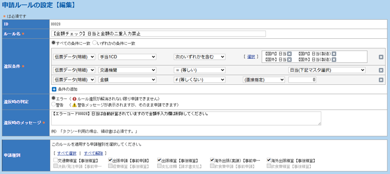
Task: Delete the 交通機関 condition row
Action: point(381,70)
